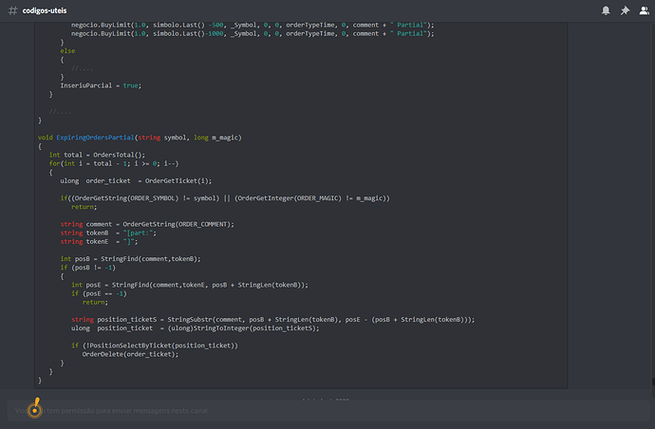Click the codigos-uteis channel name
Screen dimensions: 655x429
[45, 10]
